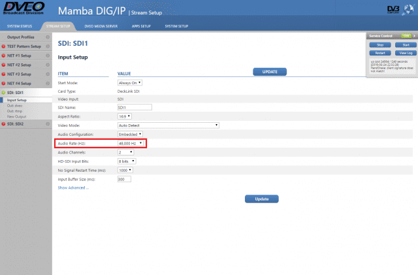Click the red status icon beside NET #4 Setup
Viewport: 418px width, 275px height.
tap(3, 84)
